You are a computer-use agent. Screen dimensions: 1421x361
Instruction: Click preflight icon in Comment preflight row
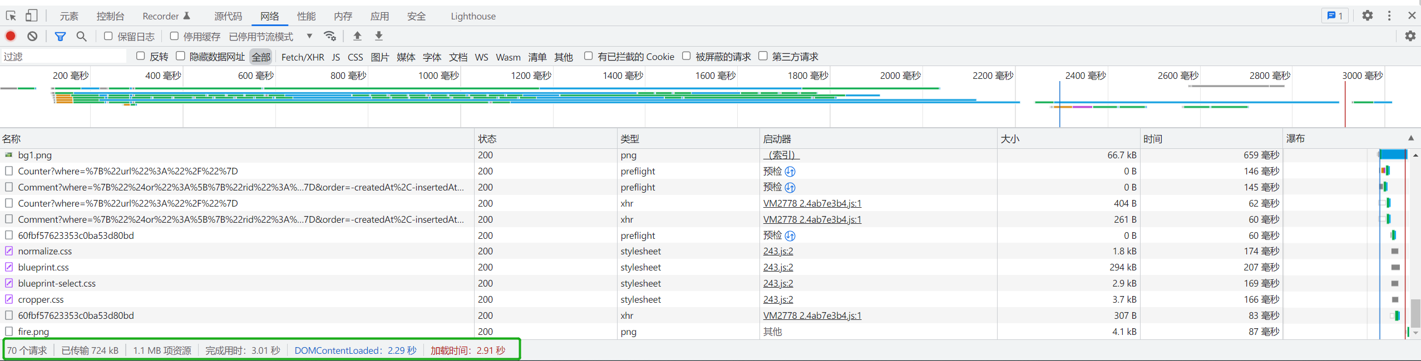[x=790, y=187]
